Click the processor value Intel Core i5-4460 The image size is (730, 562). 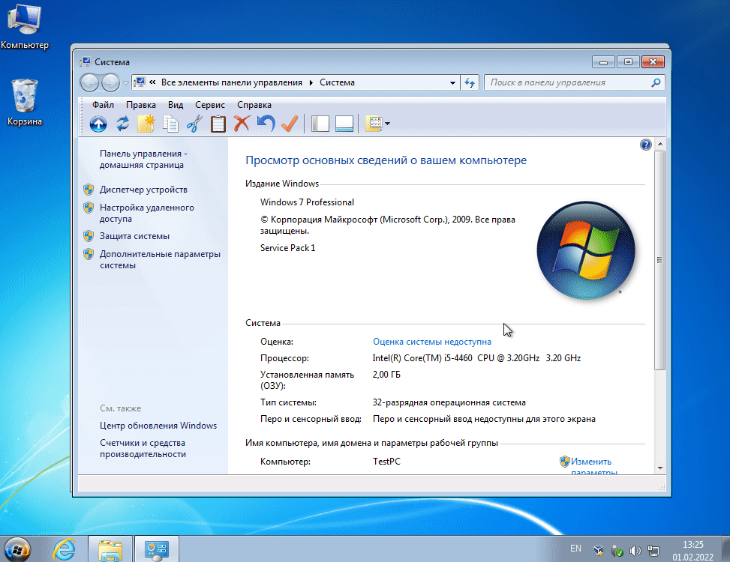click(x=476, y=358)
